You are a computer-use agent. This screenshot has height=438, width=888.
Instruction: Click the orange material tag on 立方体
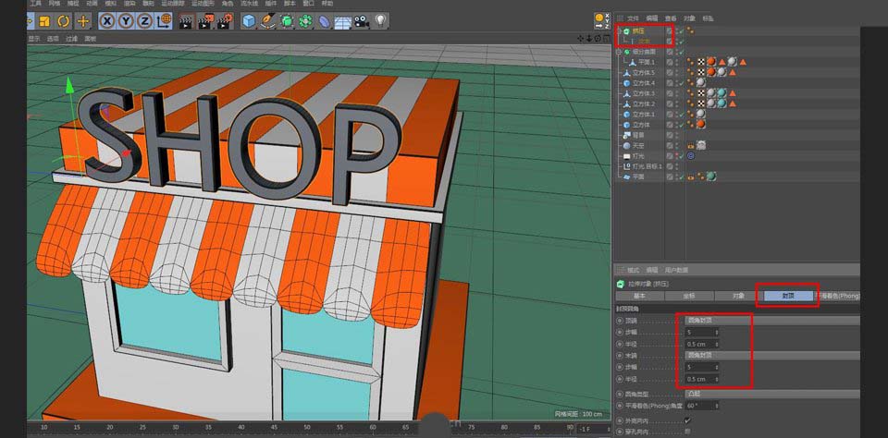[x=701, y=124]
